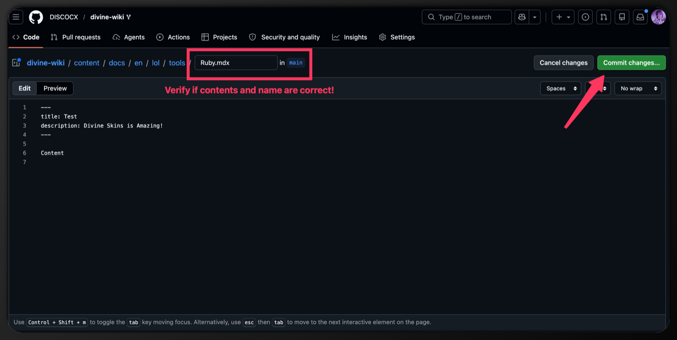The height and width of the screenshot is (340, 677).
Task: Click the Ruby.mdx file name field
Action: (x=236, y=63)
